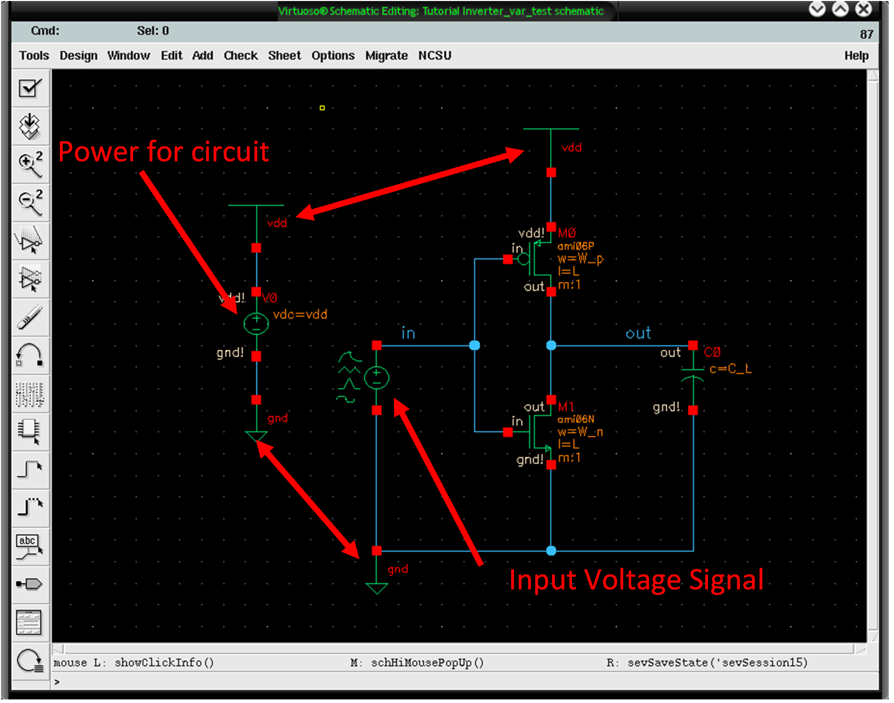Open the Properties icon with the grid
The image size is (894, 703).
30,394
